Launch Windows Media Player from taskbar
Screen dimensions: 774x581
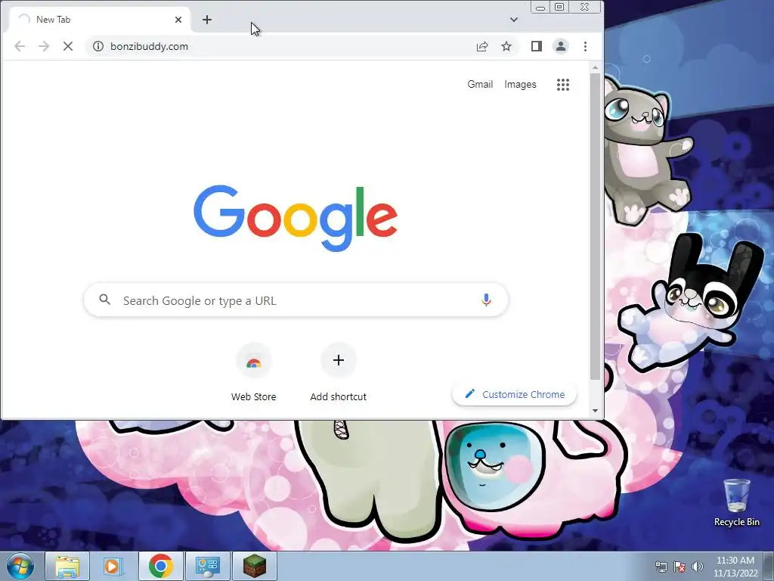click(x=113, y=566)
